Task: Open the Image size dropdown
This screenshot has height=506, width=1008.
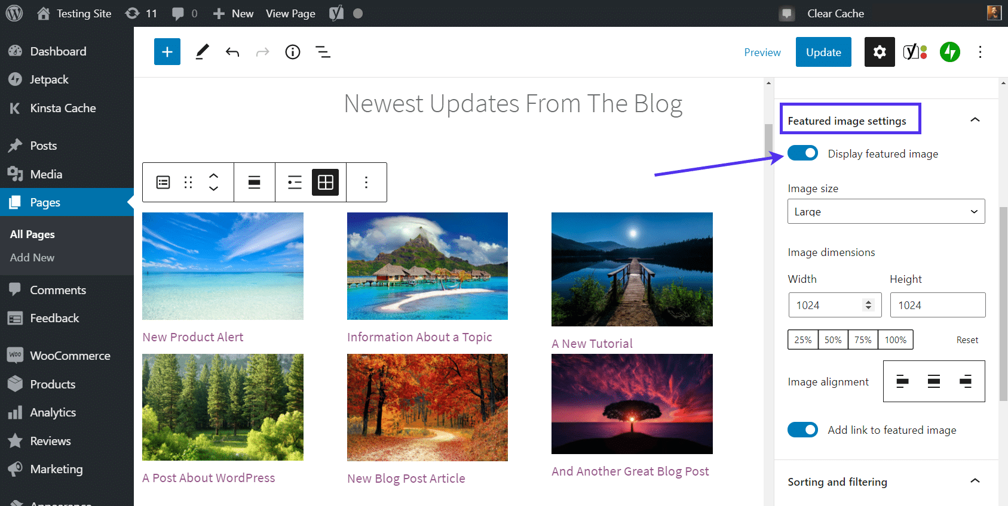Action: [886, 211]
